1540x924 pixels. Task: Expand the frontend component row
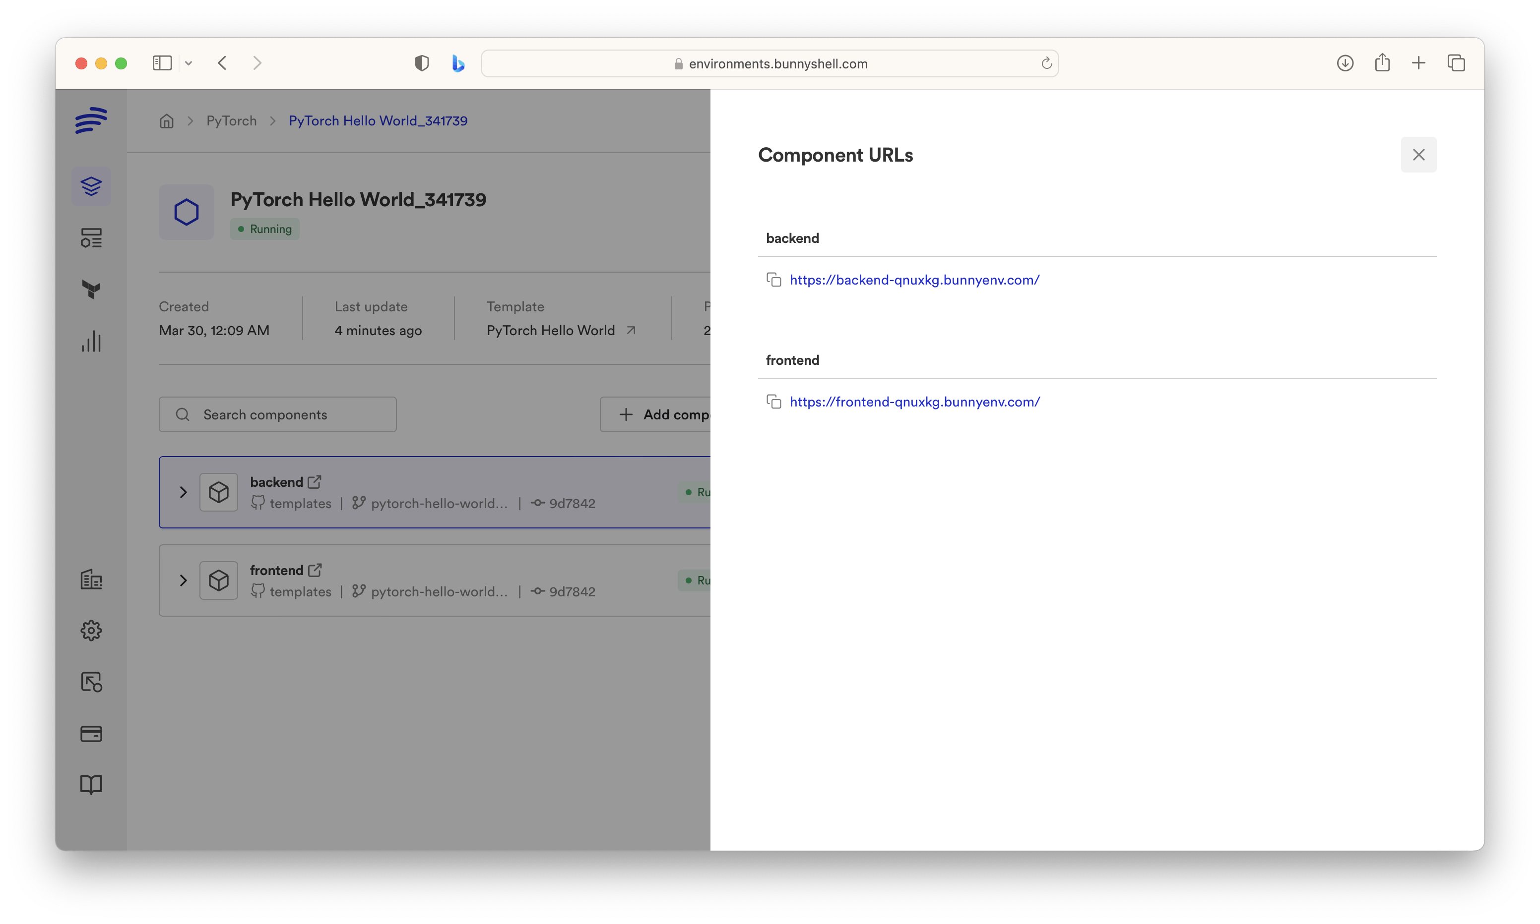click(x=183, y=580)
